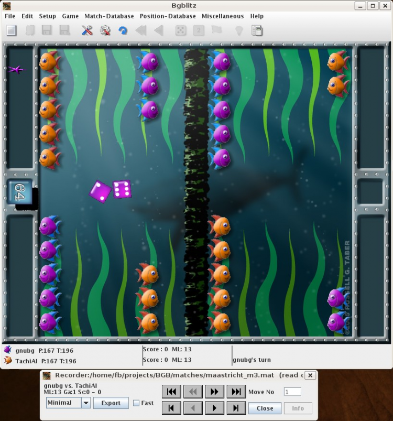Open the Miscellaneous menu
The height and width of the screenshot is (421, 393).
click(223, 16)
